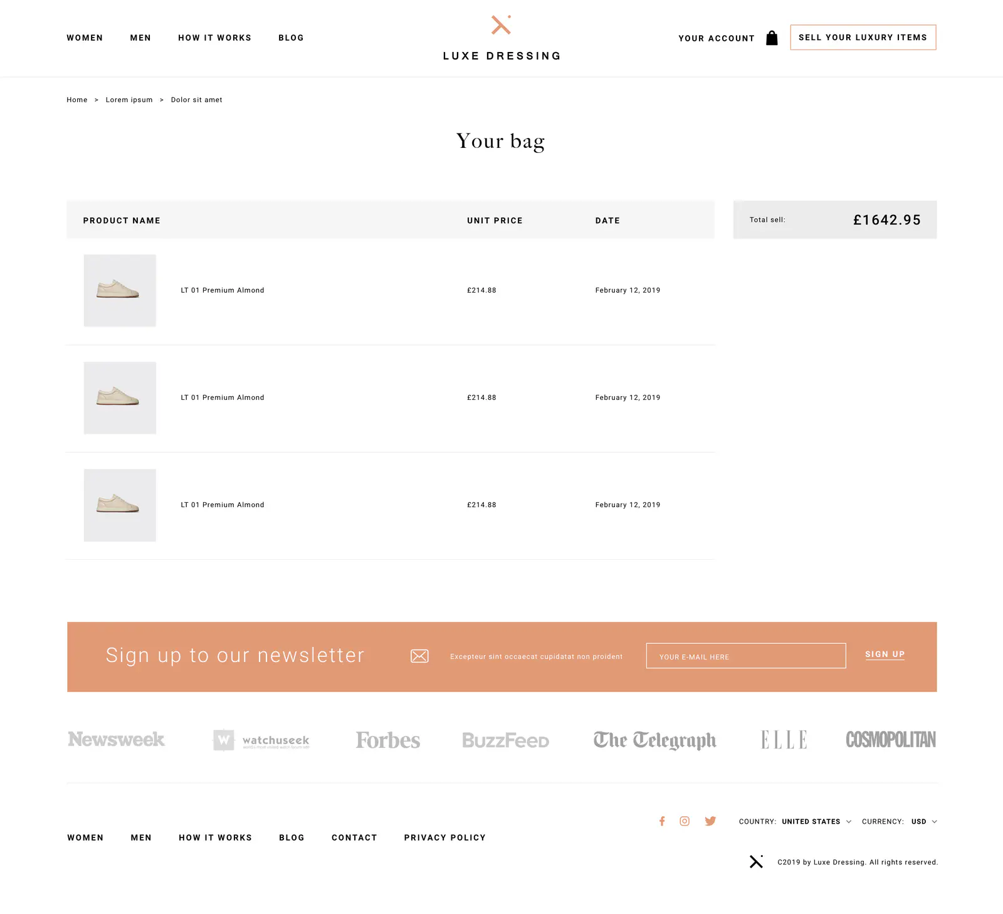The image size is (1003, 914).
Task: Open Privacy Policy in the footer
Action: pos(445,838)
